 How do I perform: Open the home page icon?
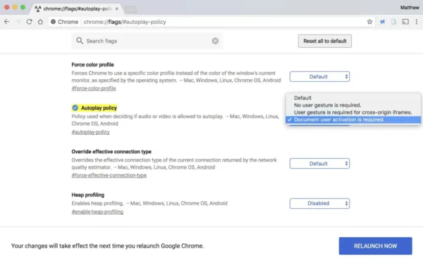(x=40, y=22)
